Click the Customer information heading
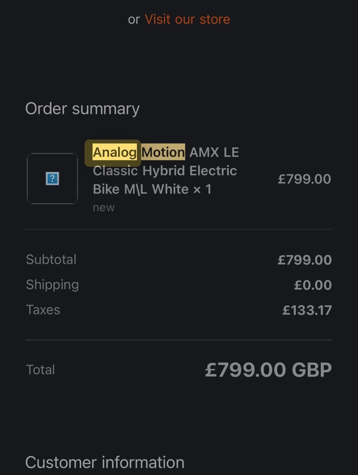 pyautogui.click(x=104, y=462)
